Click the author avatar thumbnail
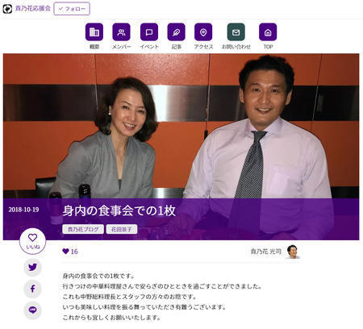Screen dimensions: 363x329 click(293, 252)
